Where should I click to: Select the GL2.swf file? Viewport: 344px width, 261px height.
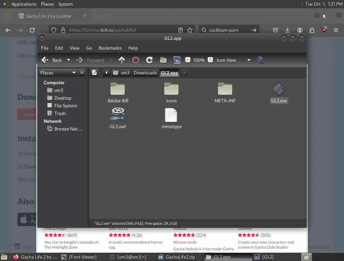pos(118,118)
